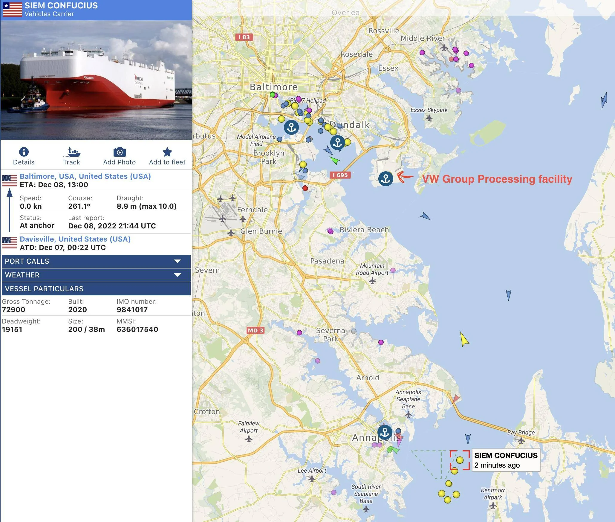The height and width of the screenshot is (522, 615).
Task: Select the Lee Airport plane icon
Action: click(x=312, y=479)
